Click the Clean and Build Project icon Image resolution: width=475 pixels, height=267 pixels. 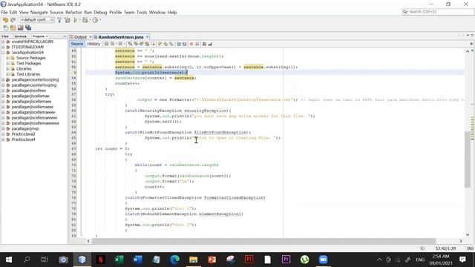coord(68,20)
